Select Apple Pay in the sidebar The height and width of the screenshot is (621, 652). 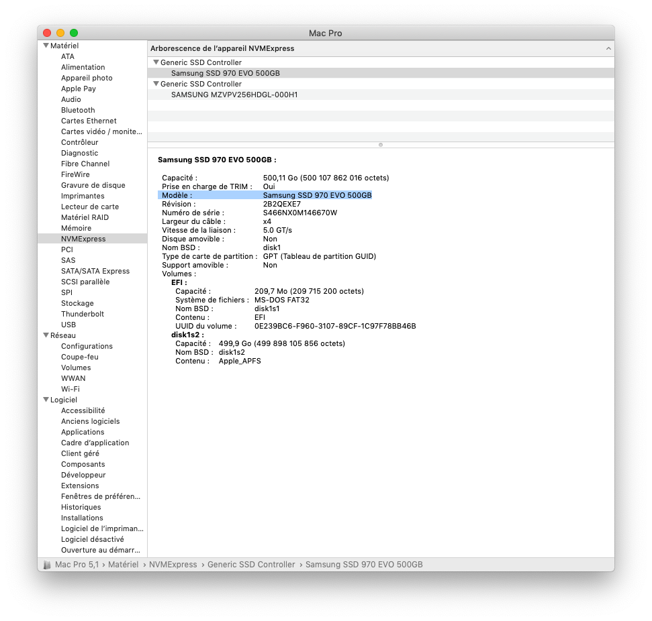(x=78, y=89)
